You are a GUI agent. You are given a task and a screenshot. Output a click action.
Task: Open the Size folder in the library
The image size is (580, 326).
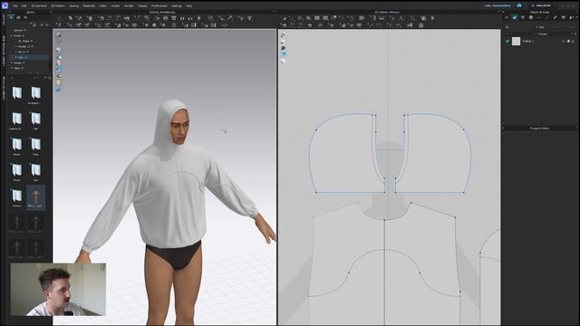35,171
